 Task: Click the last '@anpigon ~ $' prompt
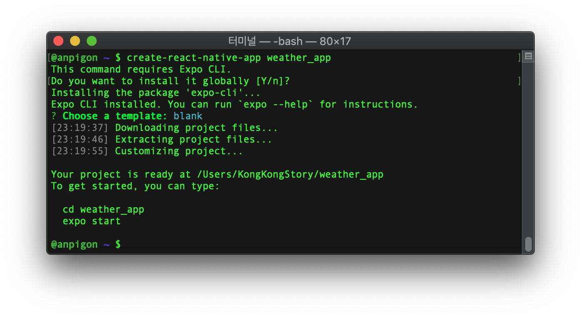tap(86, 245)
